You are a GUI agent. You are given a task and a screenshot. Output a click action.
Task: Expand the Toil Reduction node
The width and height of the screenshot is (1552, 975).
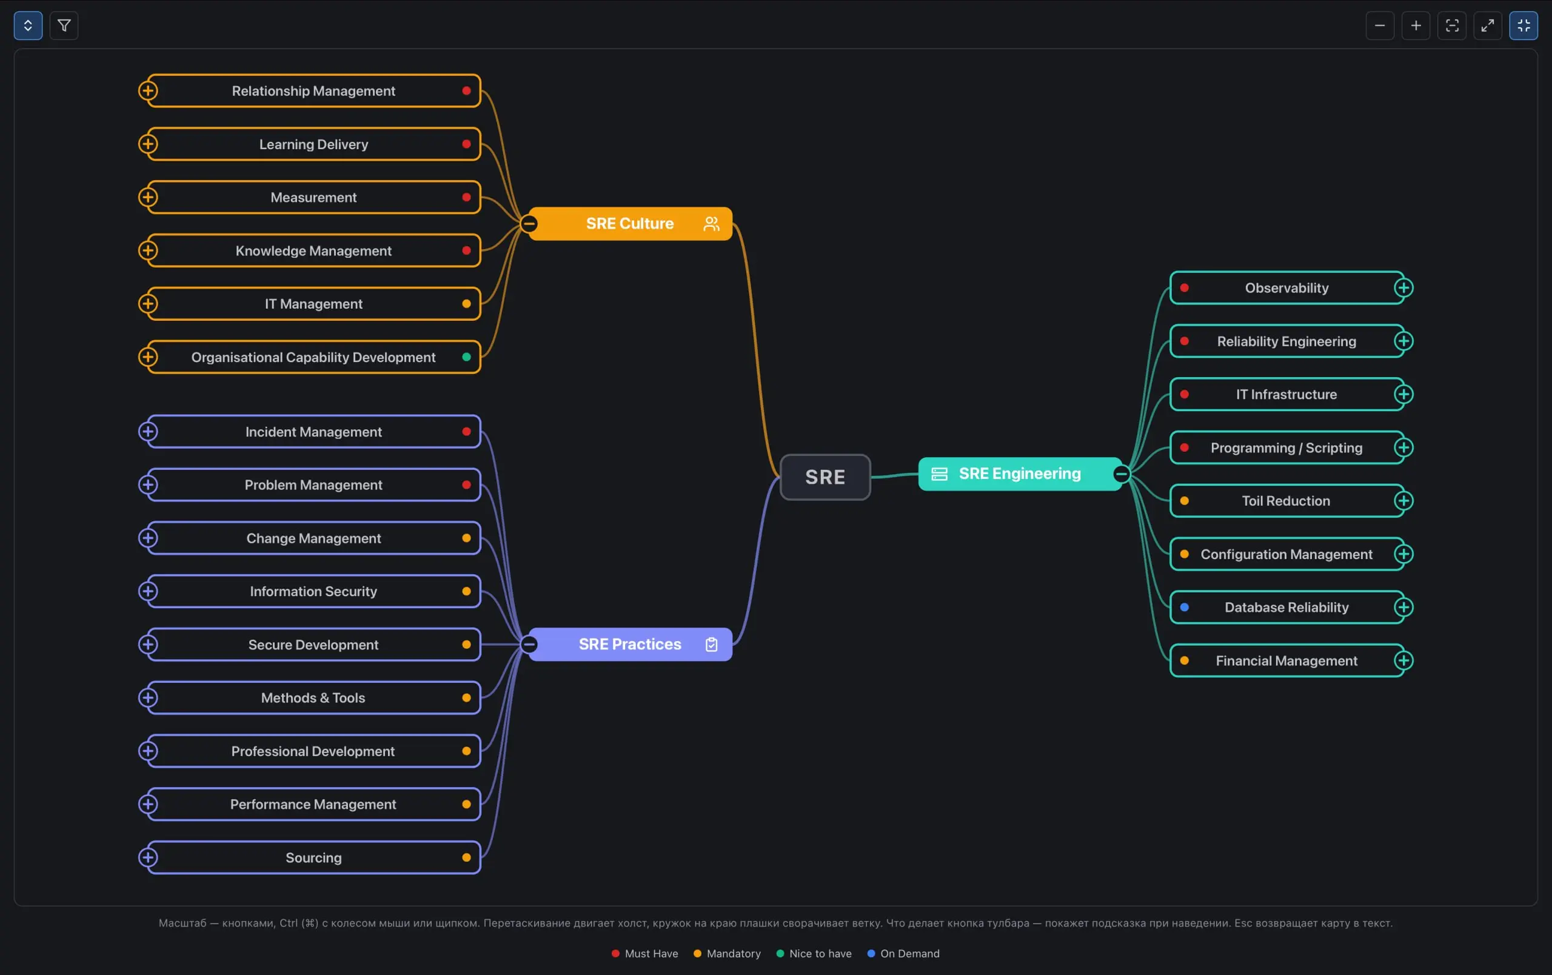(x=1403, y=501)
